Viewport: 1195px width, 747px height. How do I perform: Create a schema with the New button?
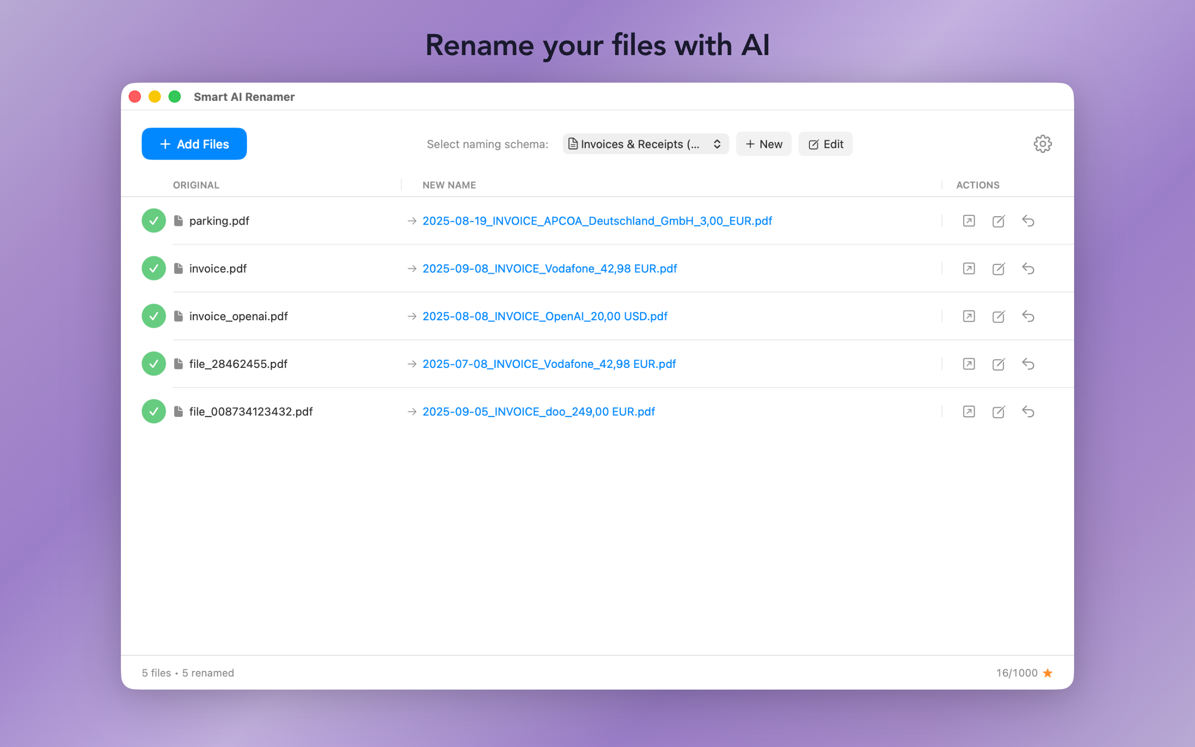pyautogui.click(x=763, y=144)
